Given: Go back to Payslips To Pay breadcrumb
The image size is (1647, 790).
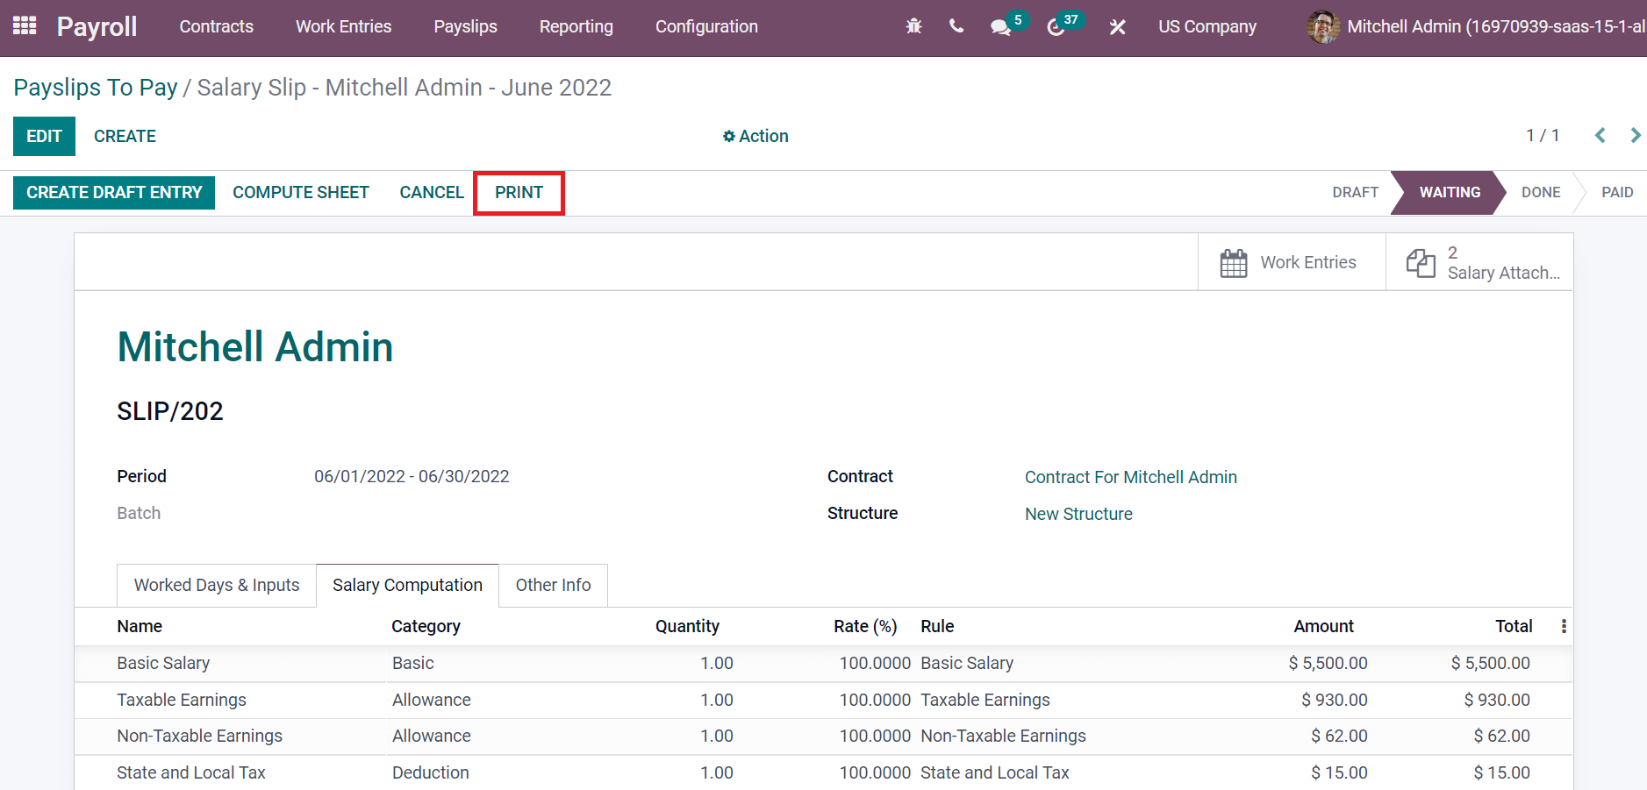Looking at the screenshot, I should coord(96,88).
